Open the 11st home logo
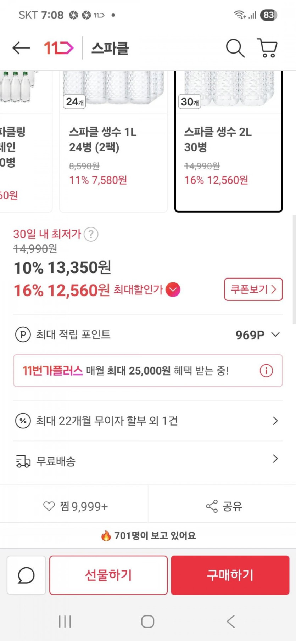 click(x=58, y=48)
